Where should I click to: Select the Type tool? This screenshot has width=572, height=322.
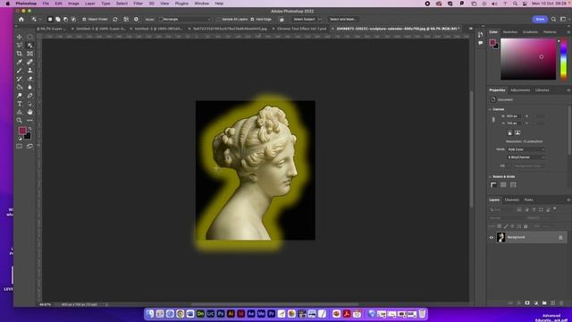coord(19,104)
